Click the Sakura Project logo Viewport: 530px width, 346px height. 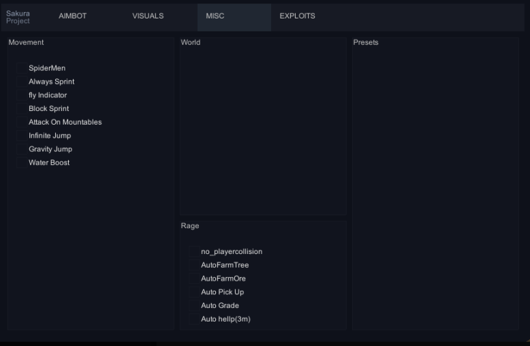(18, 17)
